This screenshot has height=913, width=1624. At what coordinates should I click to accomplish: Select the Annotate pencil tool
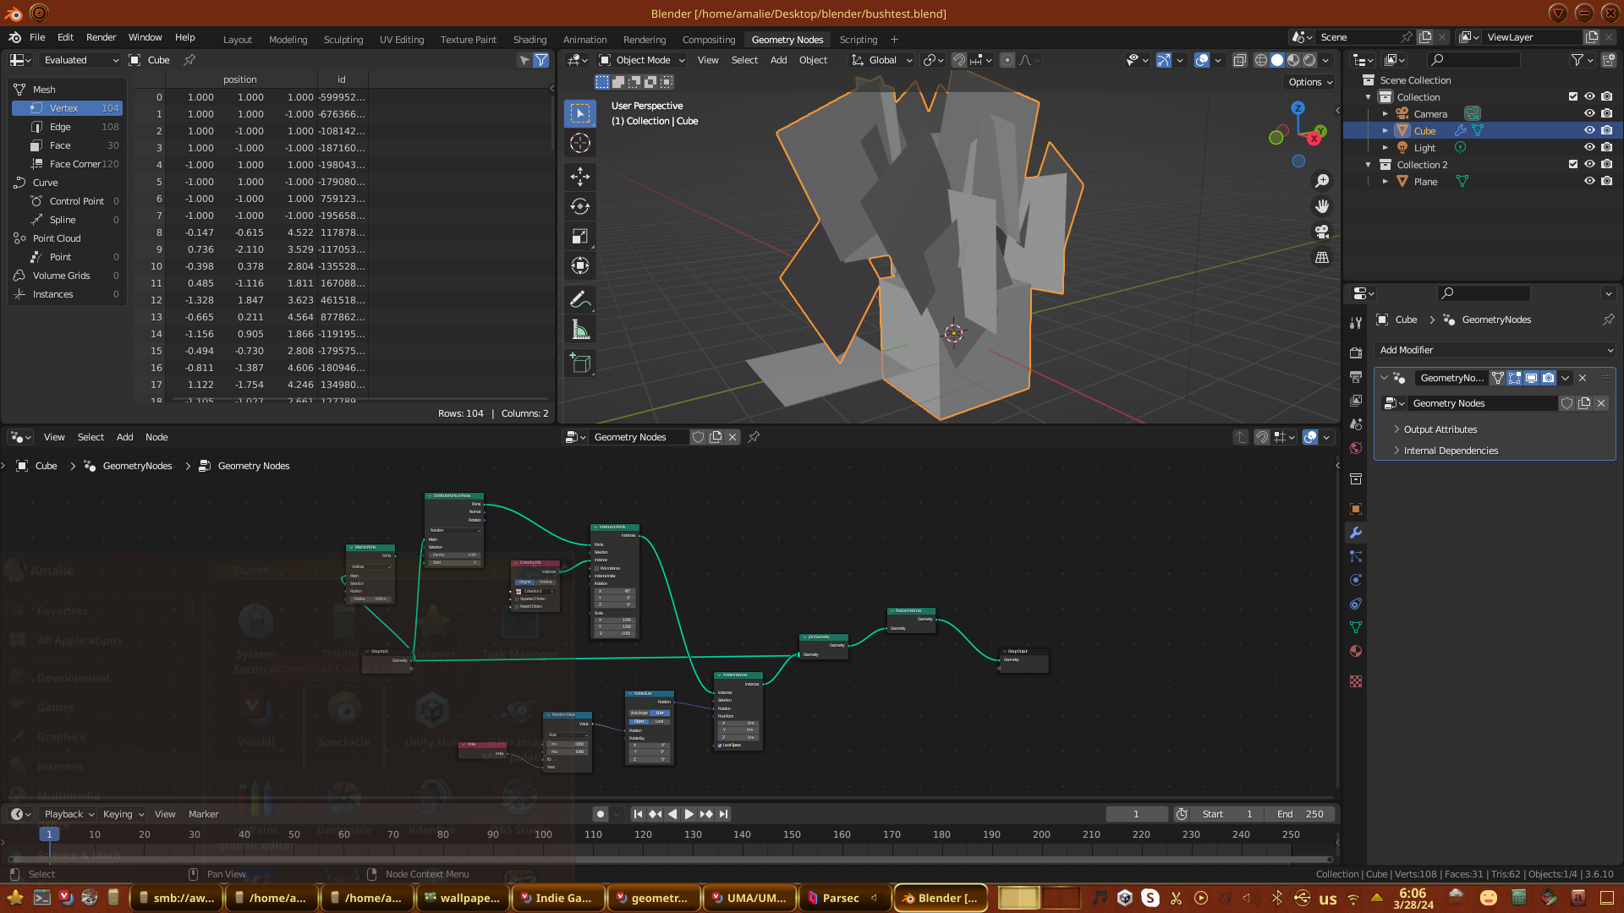(580, 299)
